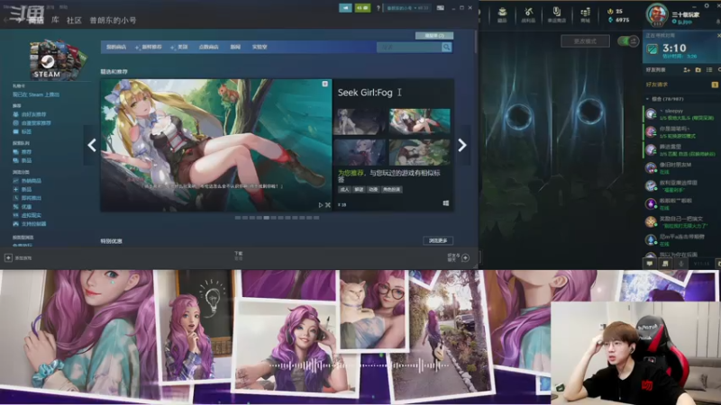
Task: Click 'Browse more' button near special offers
Action: pos(438,240)
